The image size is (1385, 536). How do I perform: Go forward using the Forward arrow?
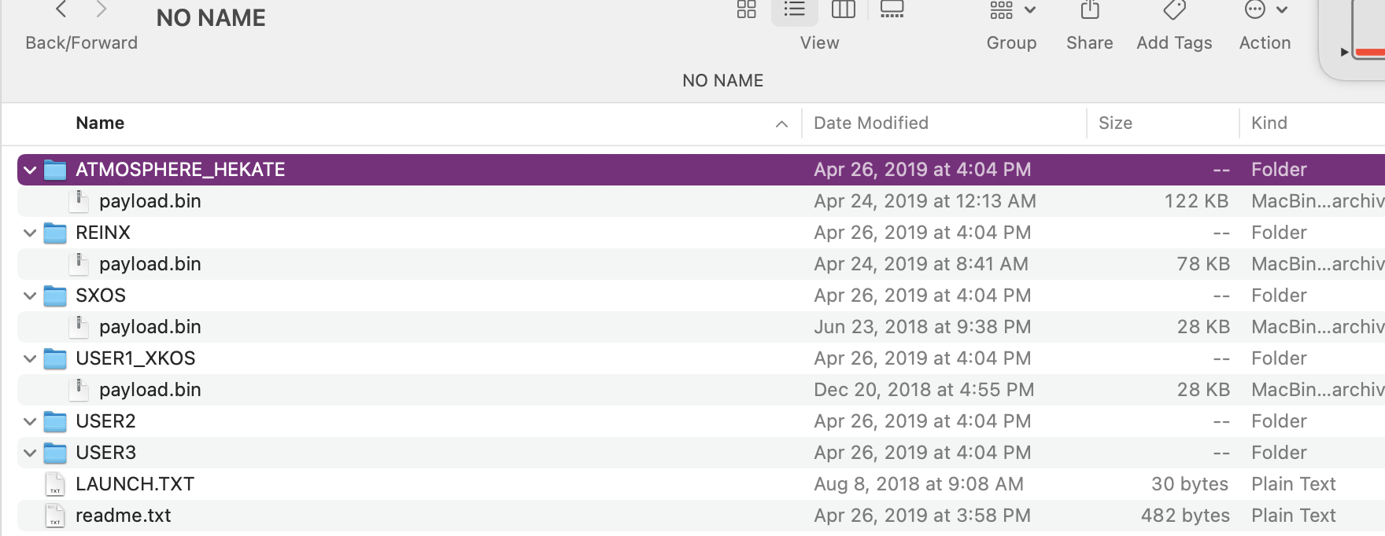(101, 9)
